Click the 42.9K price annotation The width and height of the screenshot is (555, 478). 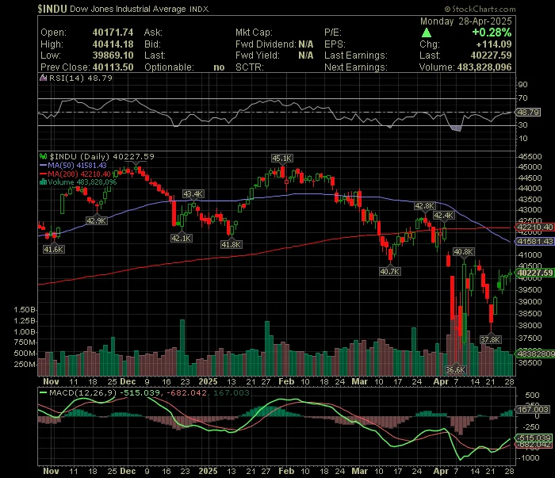pos(96,221)
